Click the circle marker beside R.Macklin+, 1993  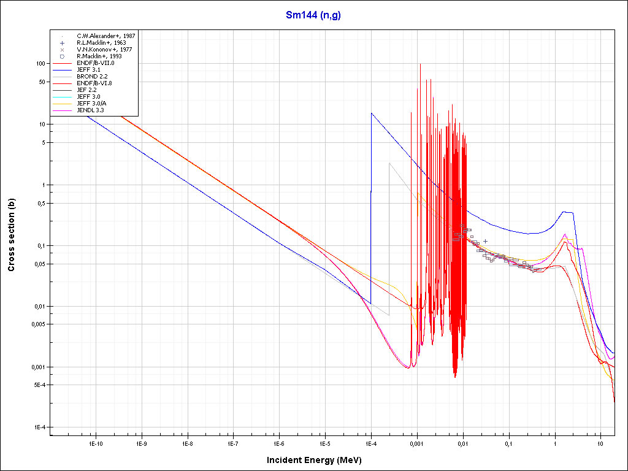tap(62, 56)
